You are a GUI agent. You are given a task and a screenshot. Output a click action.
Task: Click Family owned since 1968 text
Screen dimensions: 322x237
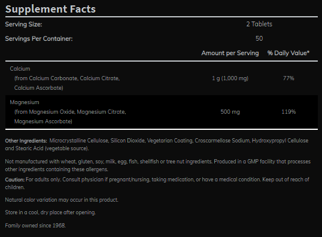(35, 226)
